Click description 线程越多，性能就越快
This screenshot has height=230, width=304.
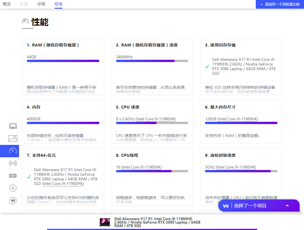point(150,200)
